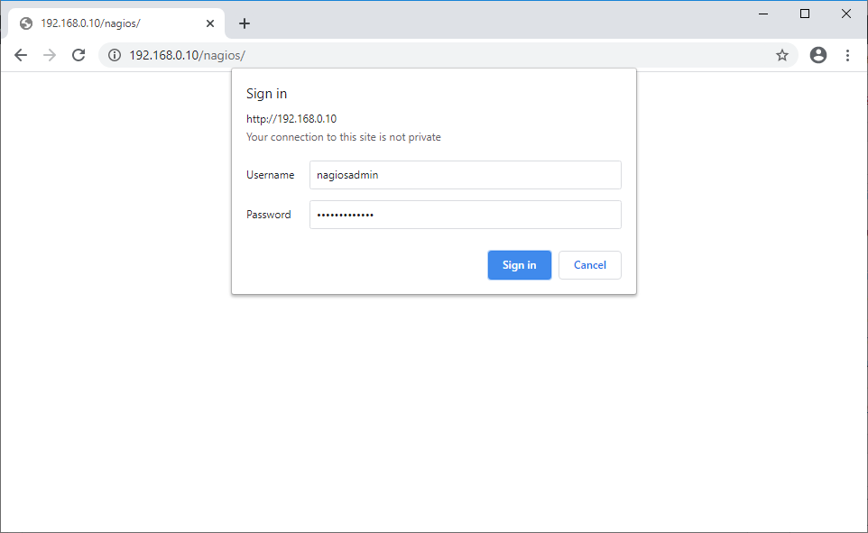Viewport: 868px width, 533px height.
Task: Click 'Your connection to this site is not private'
Action: 343,137
